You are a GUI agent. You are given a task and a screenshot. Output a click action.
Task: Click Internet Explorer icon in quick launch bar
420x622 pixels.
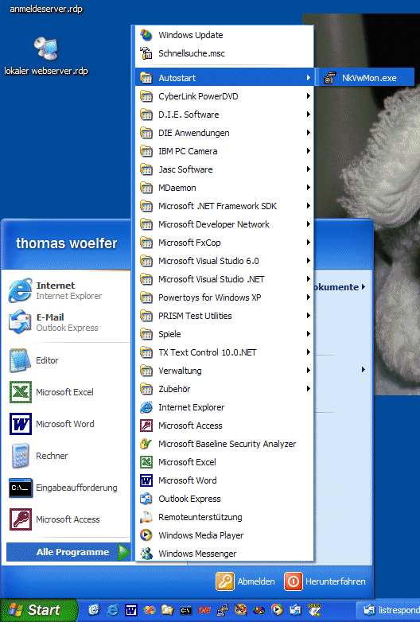coord(113,610)
